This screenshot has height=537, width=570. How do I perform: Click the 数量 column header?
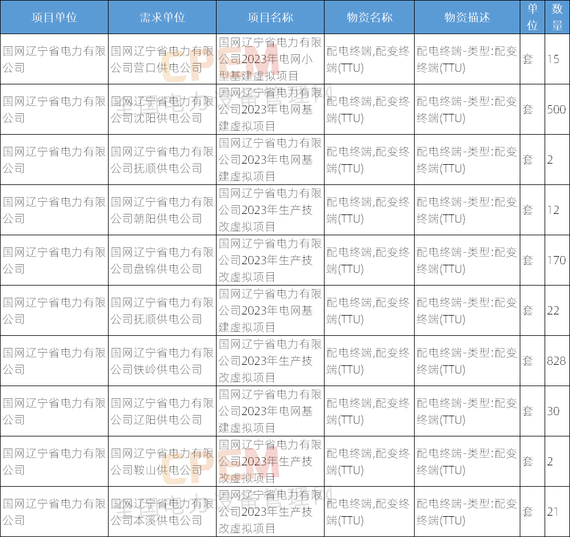(x=557, y=17)
